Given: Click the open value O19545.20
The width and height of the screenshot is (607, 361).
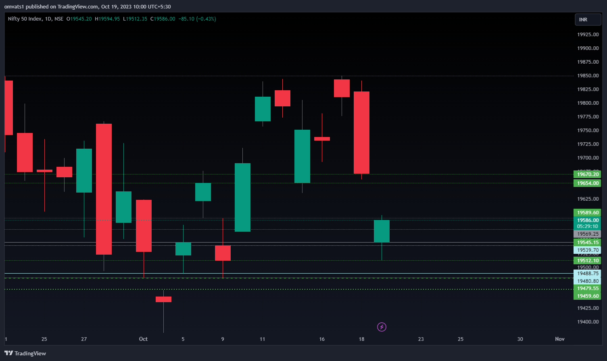Looking at the screenshot, I should tap(79, 19).
